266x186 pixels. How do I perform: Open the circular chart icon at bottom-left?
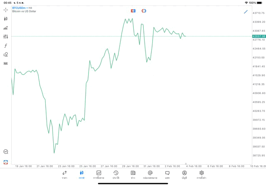[6, 152]
